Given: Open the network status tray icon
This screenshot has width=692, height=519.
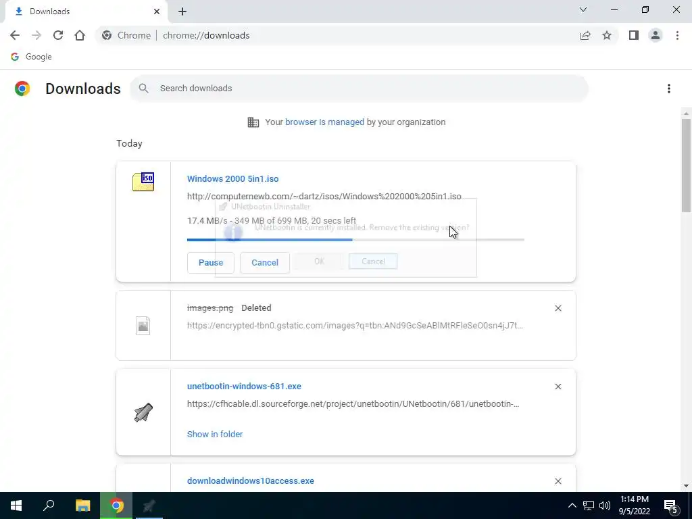Looking at the screenshot, I should 589,505.
